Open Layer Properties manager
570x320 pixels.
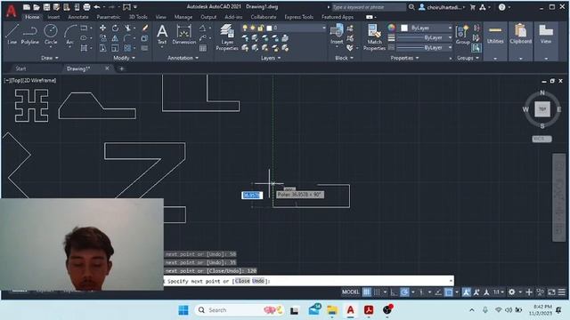pos(227,37)
